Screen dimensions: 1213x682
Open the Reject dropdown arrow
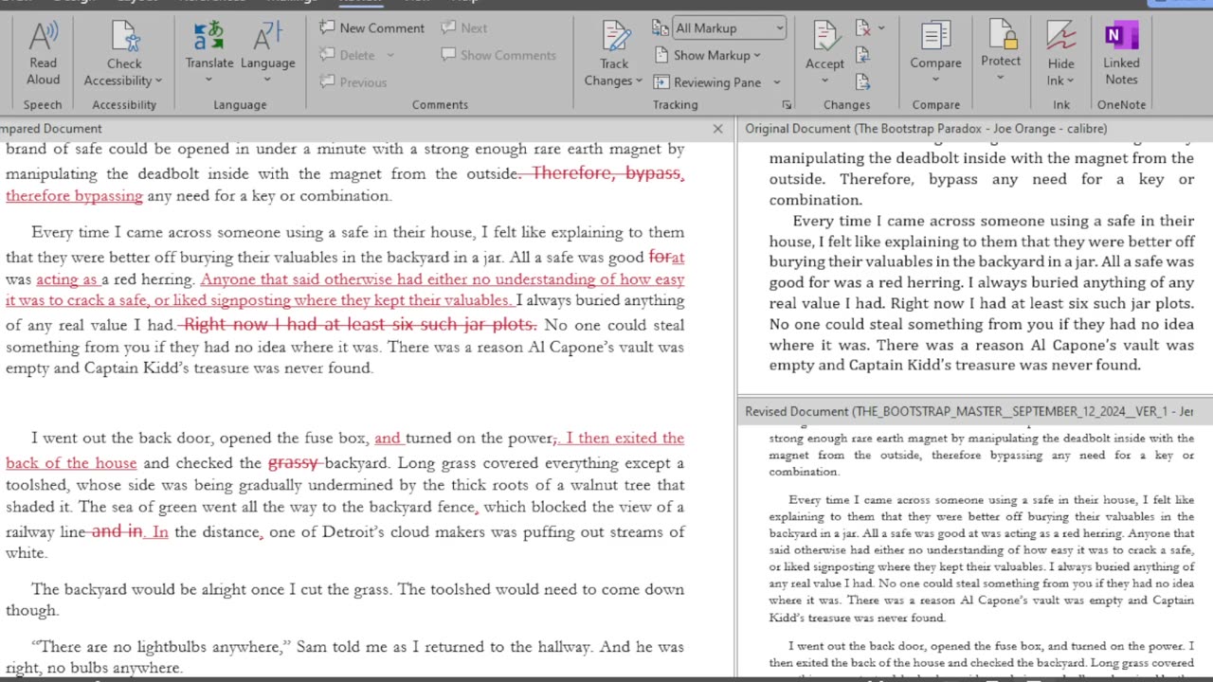[x=881, y=28]
